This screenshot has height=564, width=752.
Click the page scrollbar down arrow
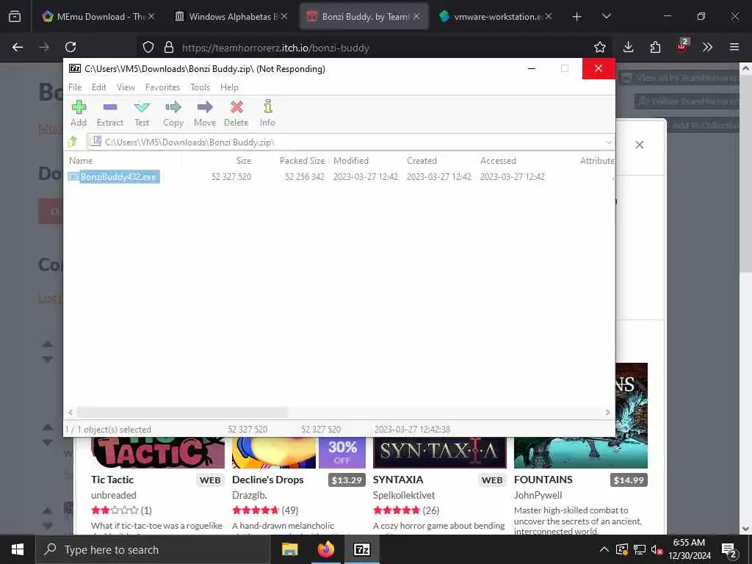[746, 529]
